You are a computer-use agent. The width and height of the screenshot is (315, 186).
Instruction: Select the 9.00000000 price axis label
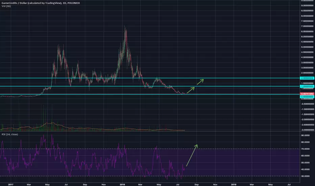pyautogui.click(x=307, y=5)
